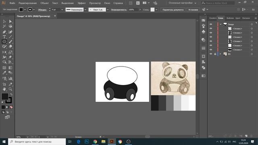Activate the Gradient tool

[10, 68]
